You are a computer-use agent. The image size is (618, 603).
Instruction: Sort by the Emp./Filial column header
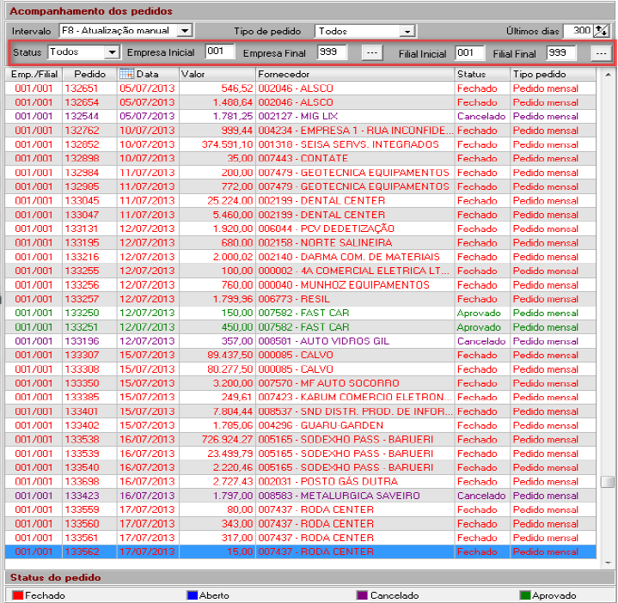[34, 74]
